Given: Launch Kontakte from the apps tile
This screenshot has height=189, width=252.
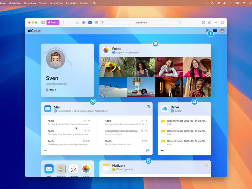Looking at the screenshot, I should pos(61,169).
